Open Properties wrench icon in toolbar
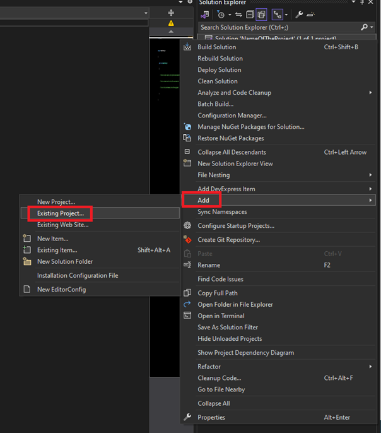This screenshot has width=381, height=433. point(299,15)
